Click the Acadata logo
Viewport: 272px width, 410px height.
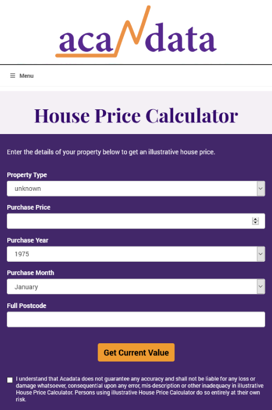136,32
